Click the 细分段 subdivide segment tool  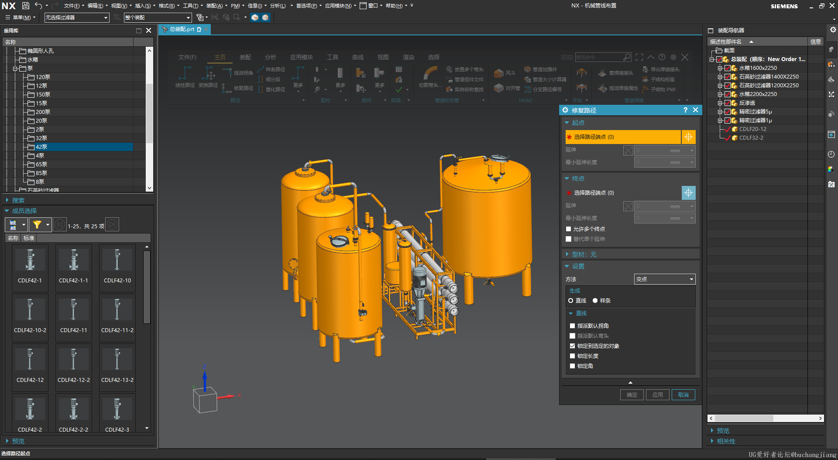(x=269, y=79)
